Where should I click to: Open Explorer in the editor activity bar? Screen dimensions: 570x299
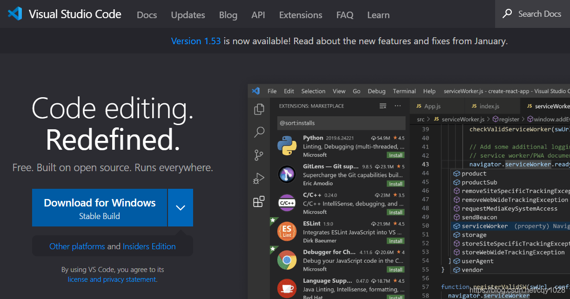(259, 109)
